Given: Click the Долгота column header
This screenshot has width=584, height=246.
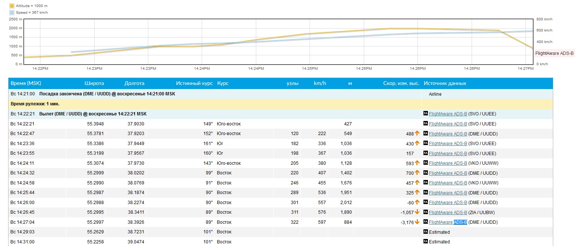Looking at the screenshot, I should pyautogui.click(x=134, y=83).
